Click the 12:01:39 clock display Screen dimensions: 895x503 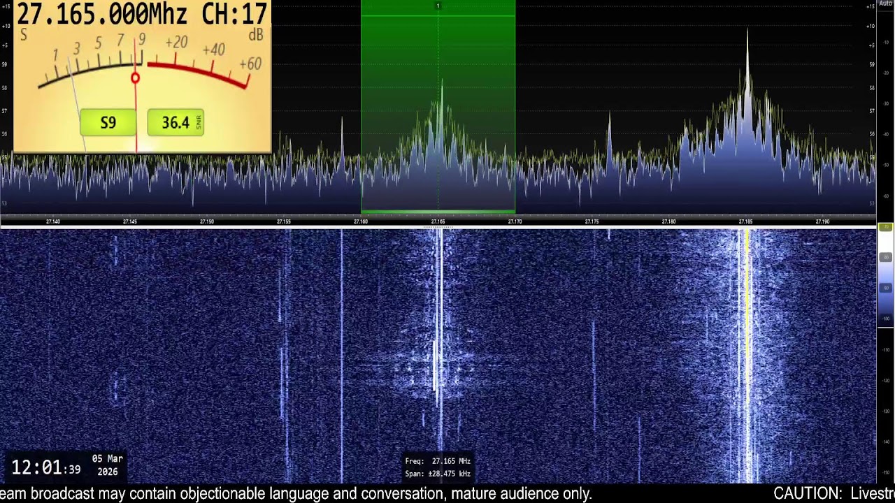click(45, 468)
